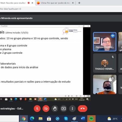Screen dimensions: 122x122
Task: Select THIAGO HENRI participant tile
Action: tap(105, 63)
